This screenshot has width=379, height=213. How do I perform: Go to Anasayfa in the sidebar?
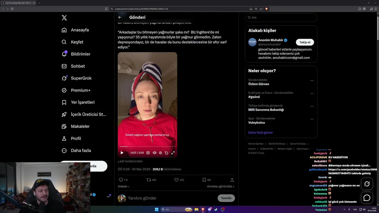click(75, 30)
